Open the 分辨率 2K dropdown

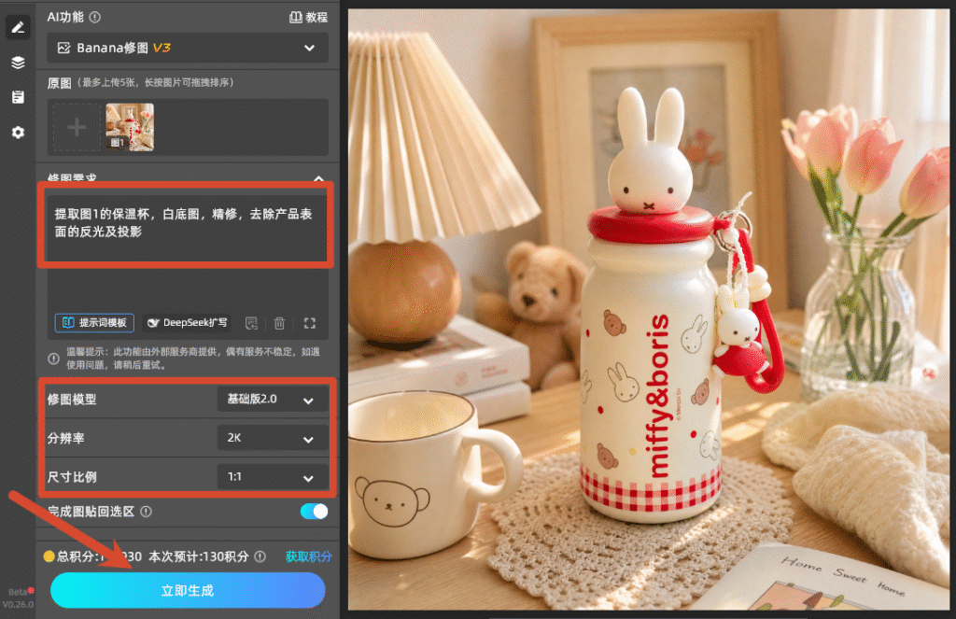coord(272,438)
